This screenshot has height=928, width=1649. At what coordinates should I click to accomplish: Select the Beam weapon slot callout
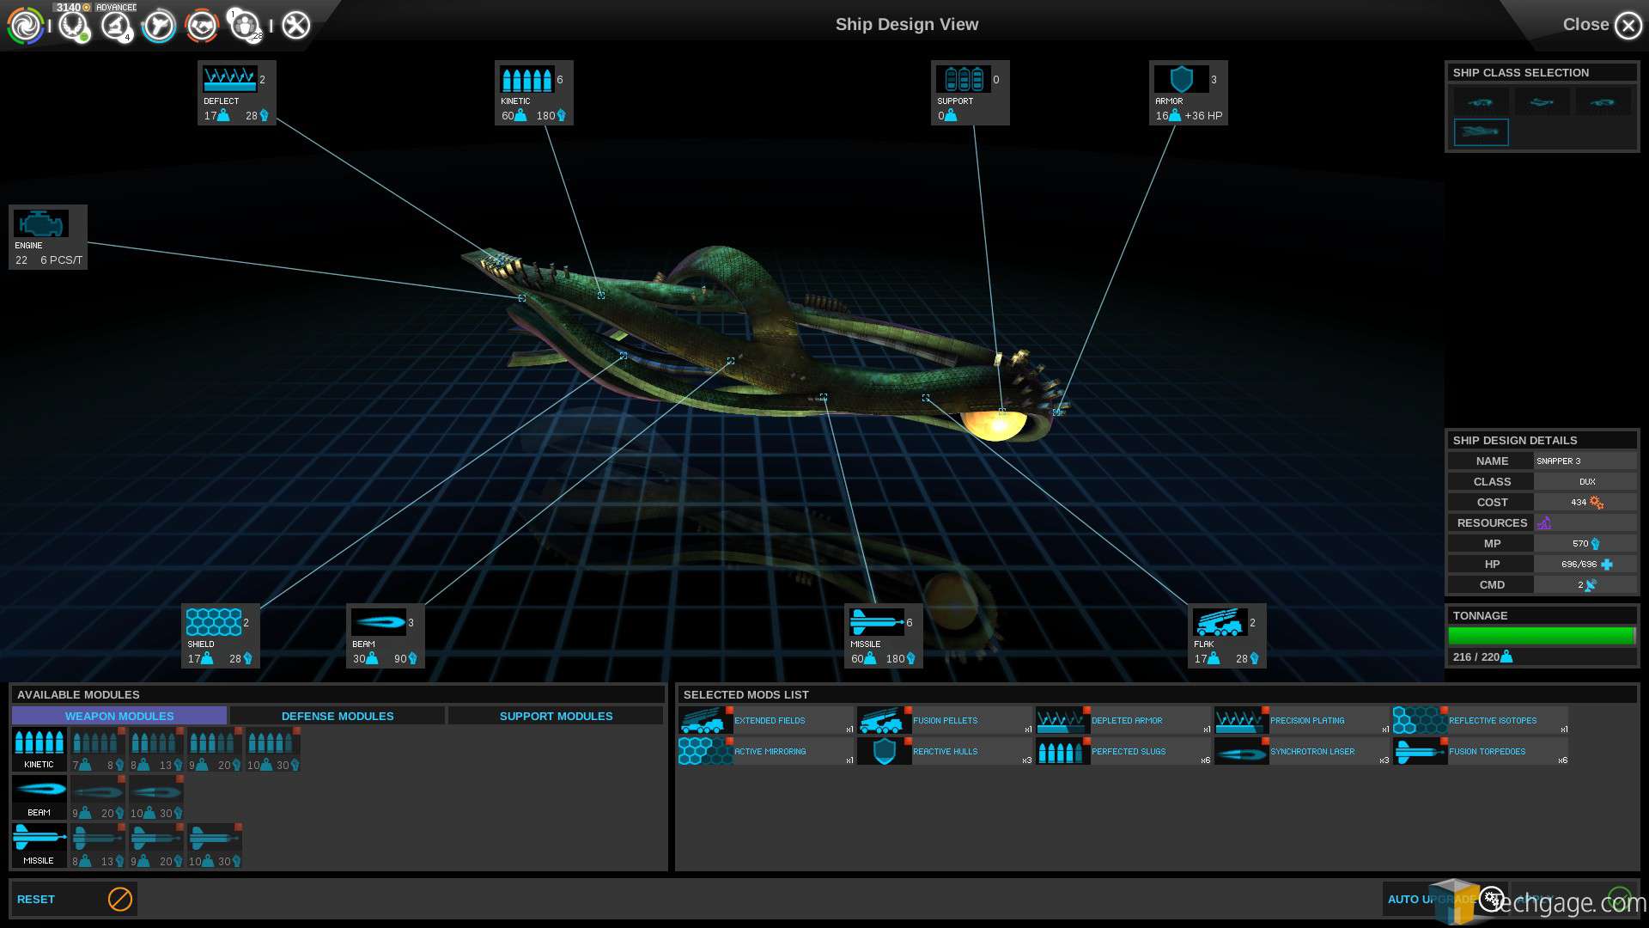[385, 636]
